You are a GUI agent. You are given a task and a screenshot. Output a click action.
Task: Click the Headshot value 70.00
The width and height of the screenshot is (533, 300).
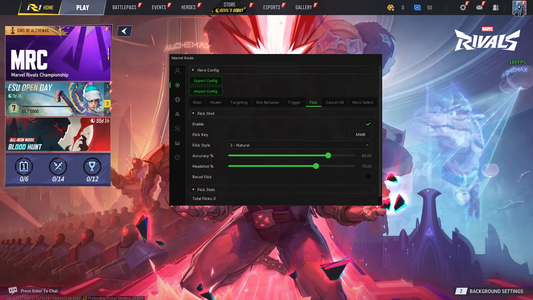pos(366,166)
